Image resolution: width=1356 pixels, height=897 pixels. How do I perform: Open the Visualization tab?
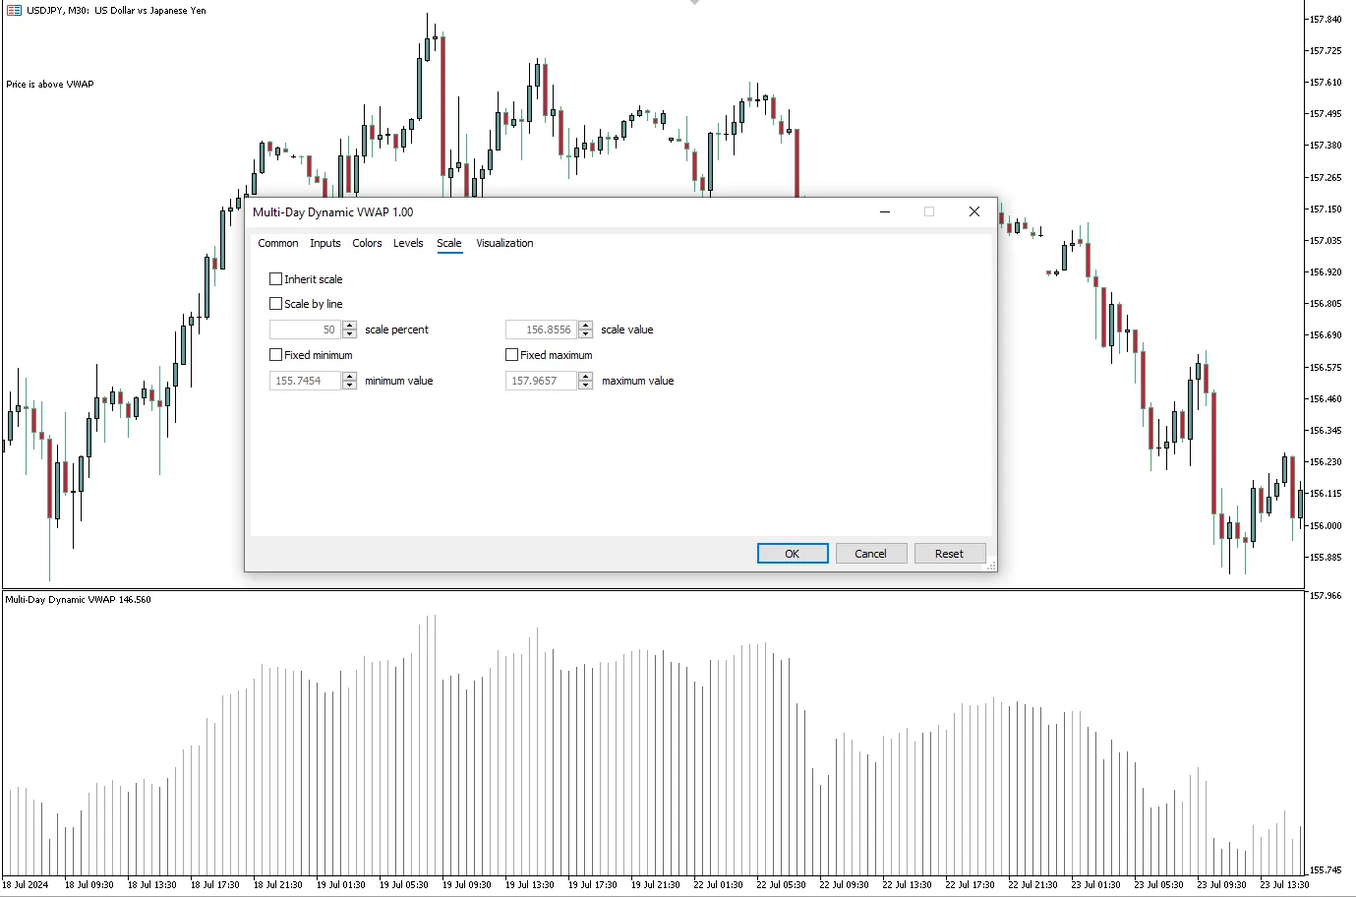504,243
